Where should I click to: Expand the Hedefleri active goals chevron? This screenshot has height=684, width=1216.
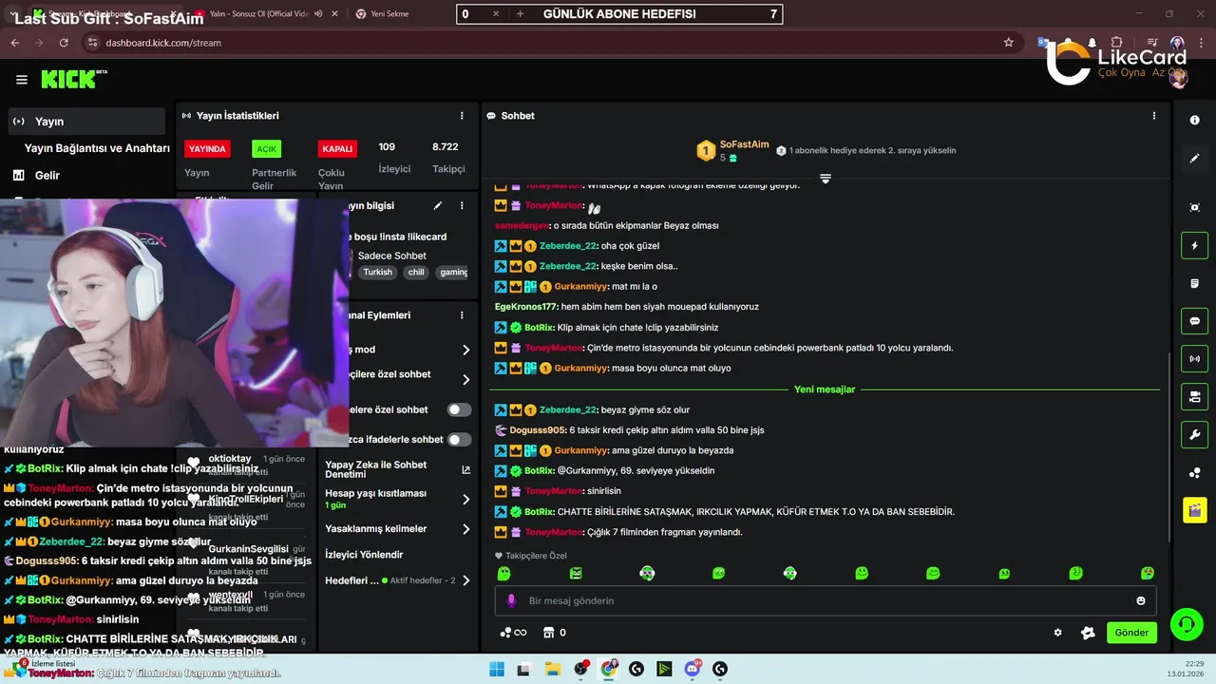465,580
